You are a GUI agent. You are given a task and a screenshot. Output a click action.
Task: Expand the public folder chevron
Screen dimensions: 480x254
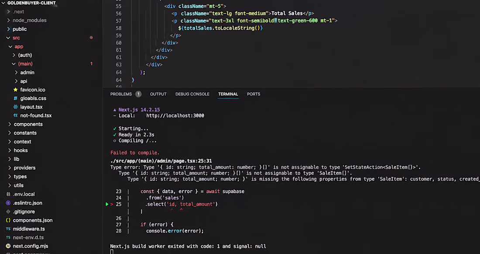tap(9, 29)
